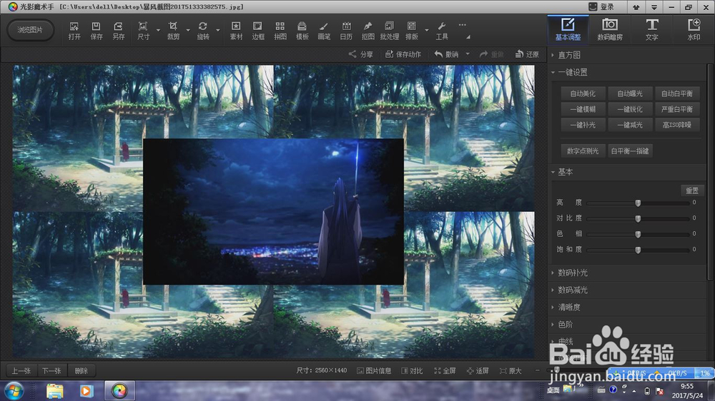Switch to 文字 (Text) tab
715x401 pixels.
[x=651, y=29]
